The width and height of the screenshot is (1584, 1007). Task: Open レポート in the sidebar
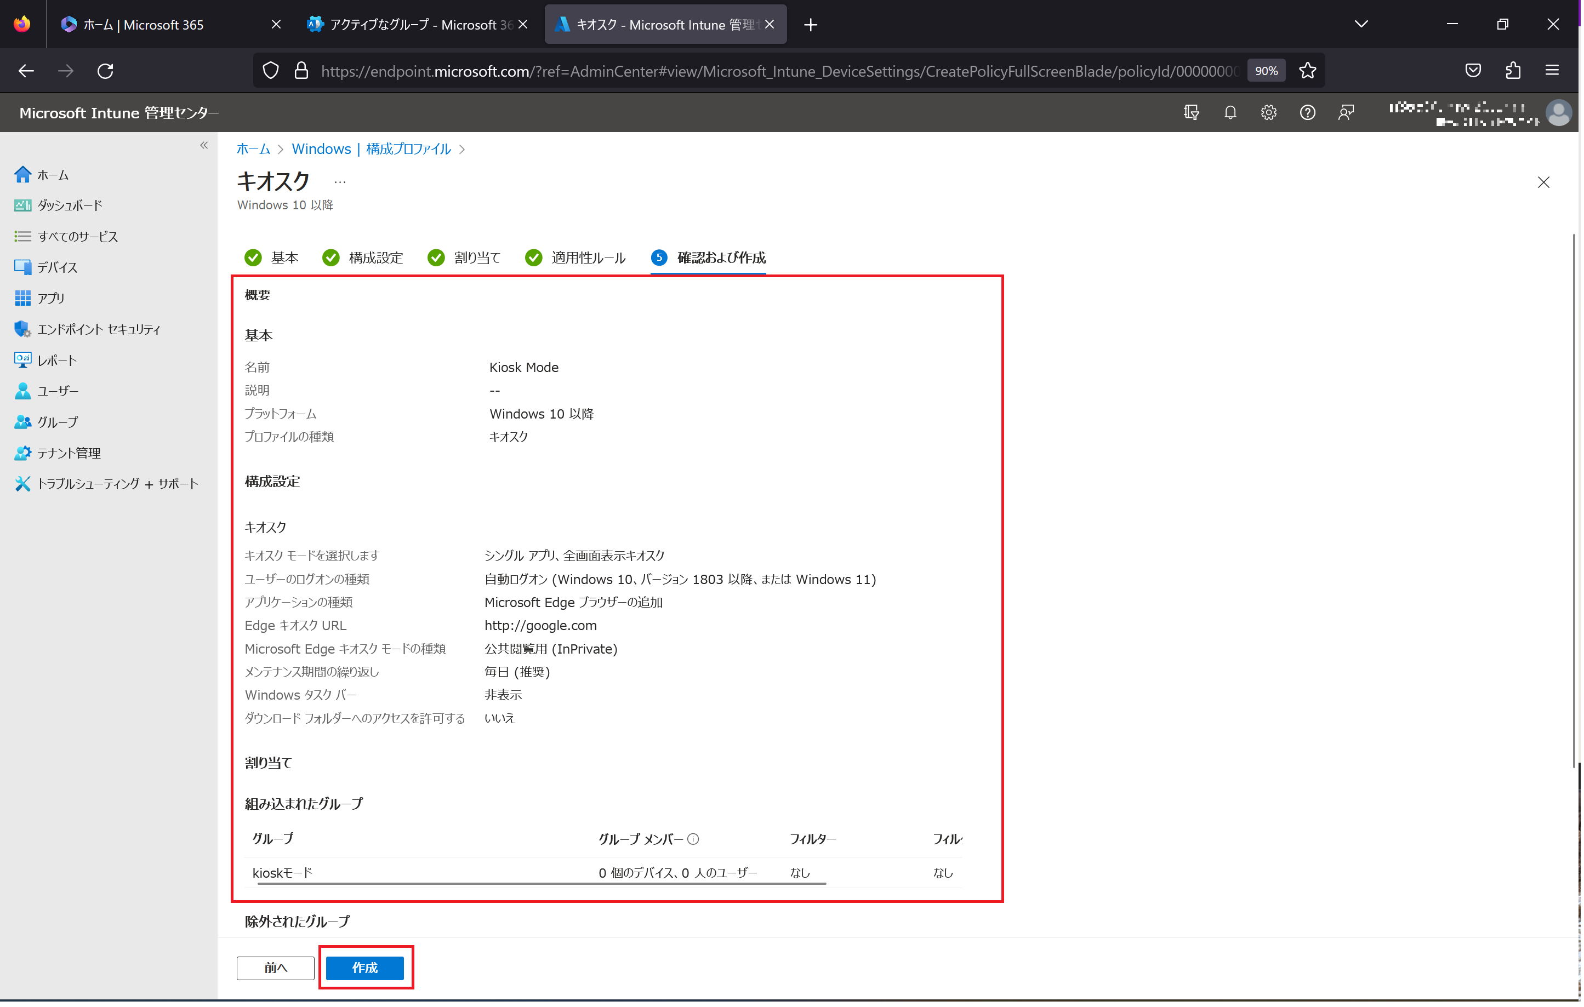point(46,361)
